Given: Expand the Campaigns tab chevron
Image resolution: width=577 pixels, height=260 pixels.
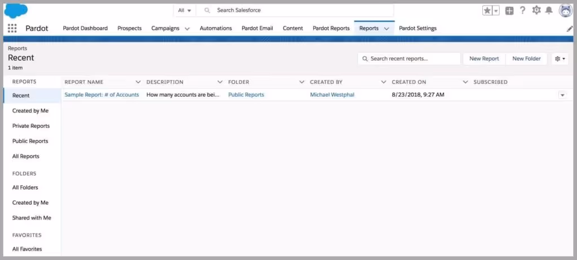Looking at the screenshot, I should pyautogui.click(x=187, y=29).
